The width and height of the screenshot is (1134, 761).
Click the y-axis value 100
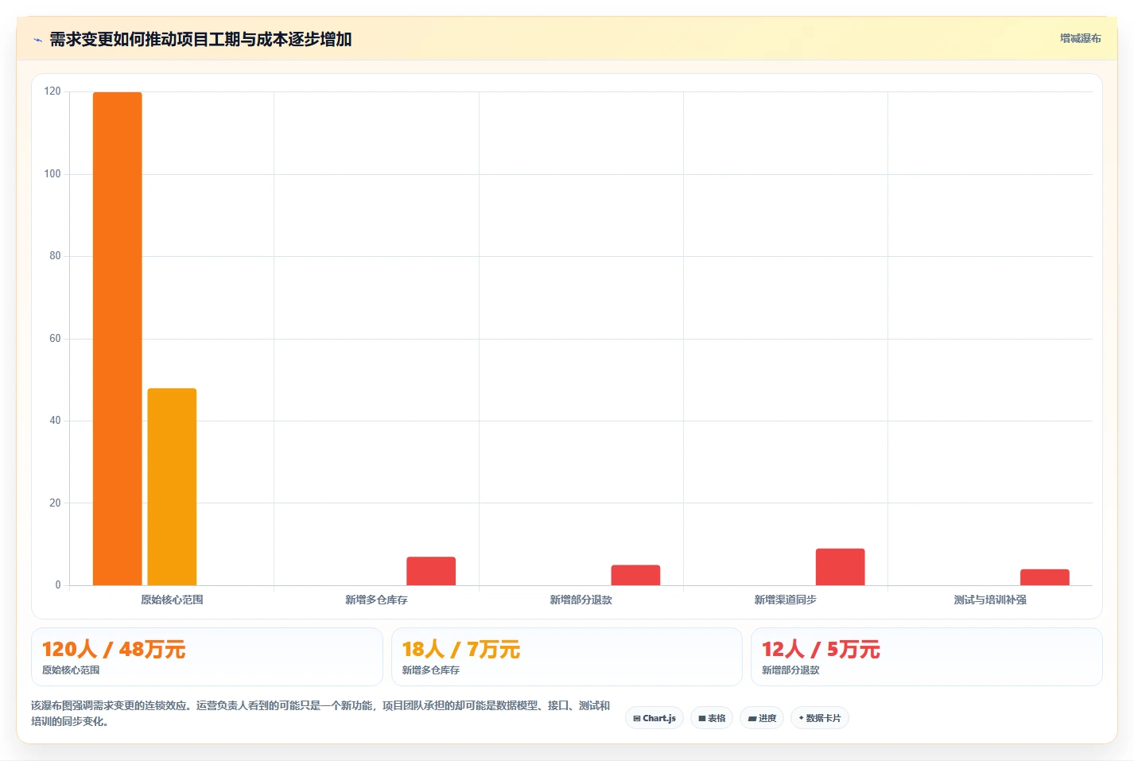coord(52,173)
